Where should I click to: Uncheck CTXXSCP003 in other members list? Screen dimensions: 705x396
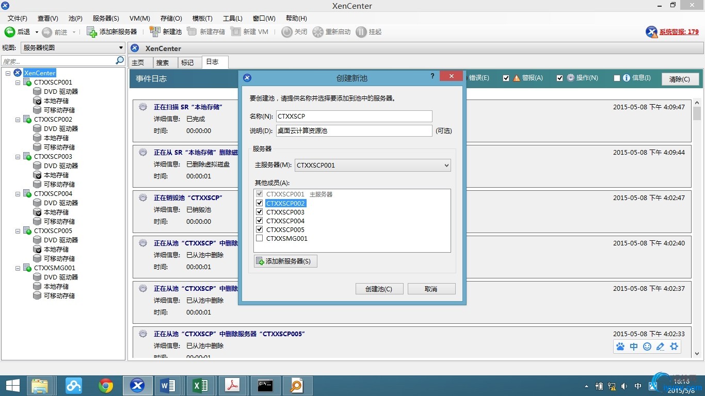[x=260, y=212]
